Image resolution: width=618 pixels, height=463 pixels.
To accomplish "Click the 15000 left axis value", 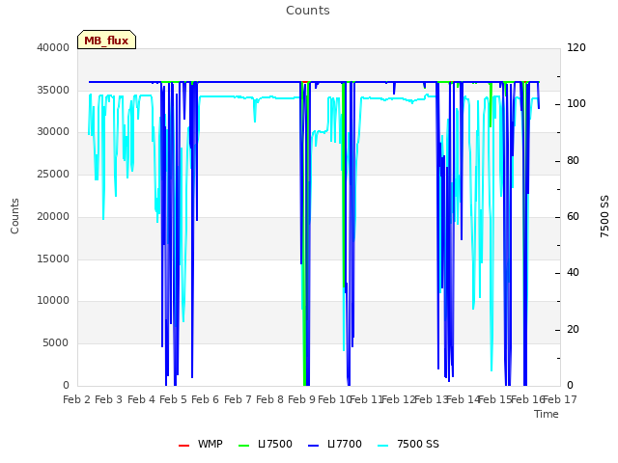I will click(53, 259).
